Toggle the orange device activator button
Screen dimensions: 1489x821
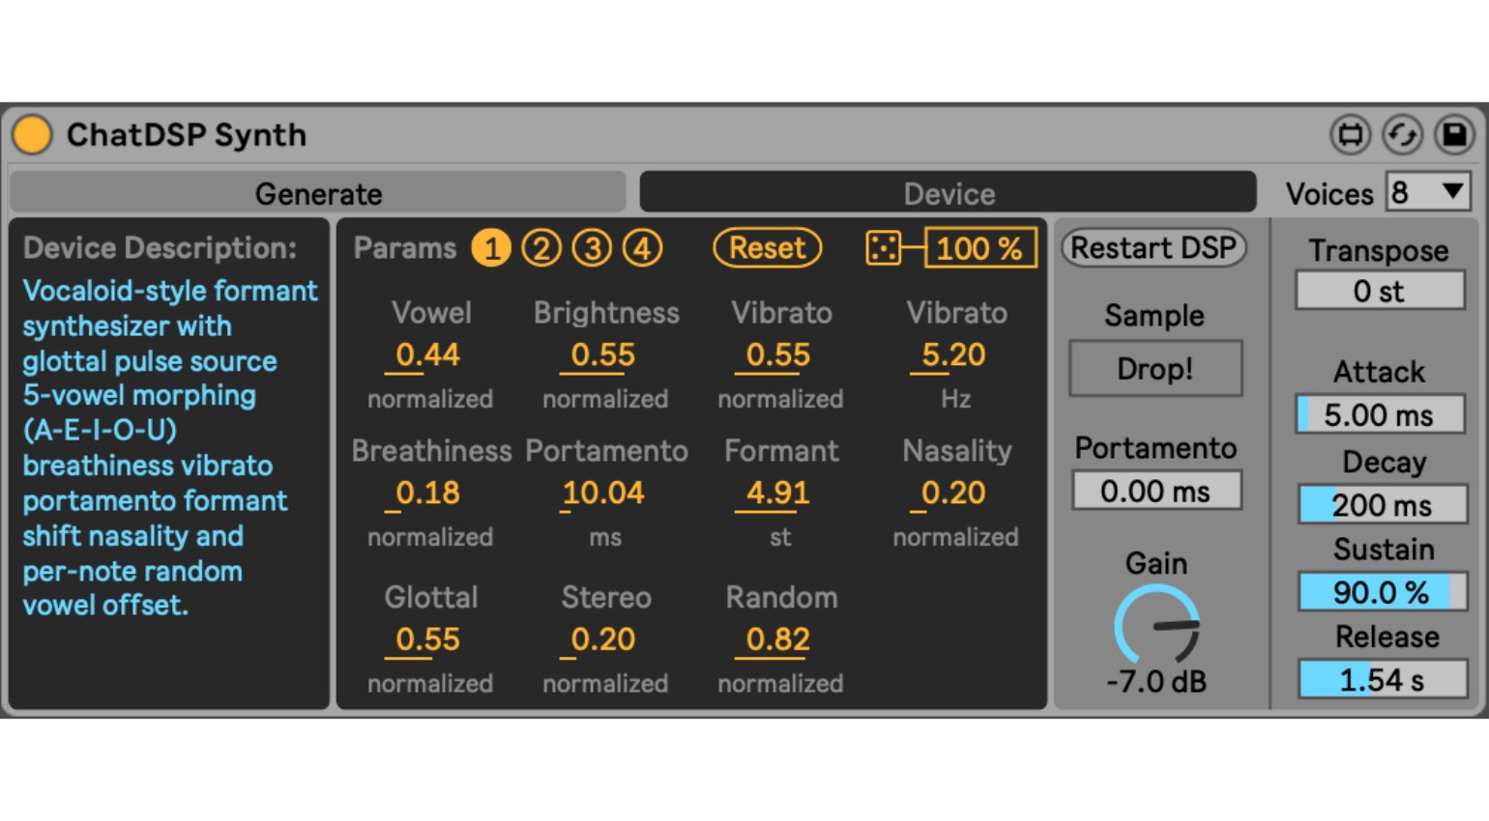coord(32,135)
